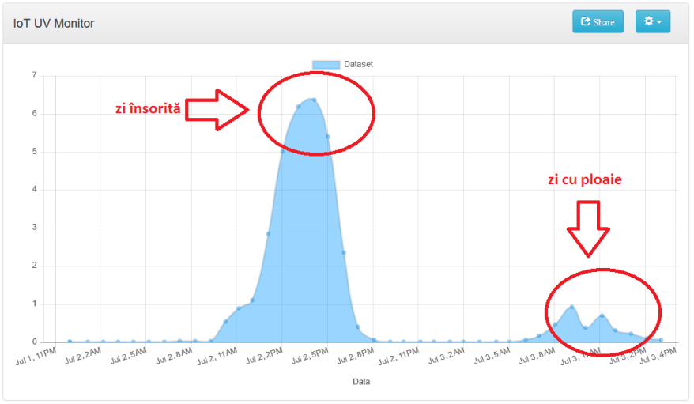Click the 'Data' x-axis title
Screen dimensions: 694x404
(362, 382)
